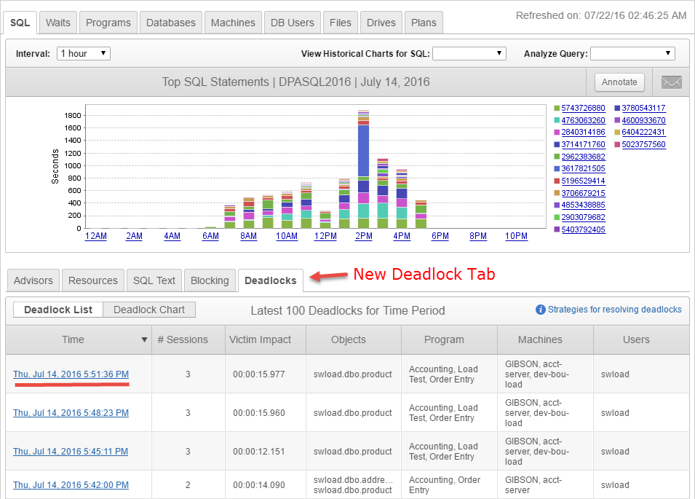Image resolution: width=695 pixels, height=499 pixels.
Task: Click the tall 2PM bar in chart
Action: pyautogui.click(x=364, y=153)
